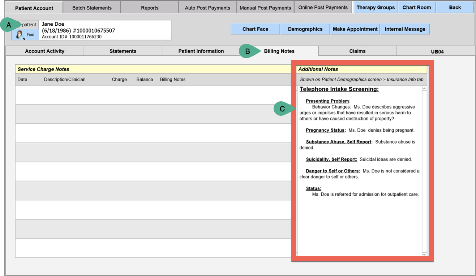Switch to Account Activity tab
The height and width of the screenshot is (276, 476).
[45, 51]
